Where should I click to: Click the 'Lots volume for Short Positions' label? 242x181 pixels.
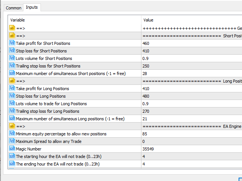pyautogui.click(x=44, y=58)
